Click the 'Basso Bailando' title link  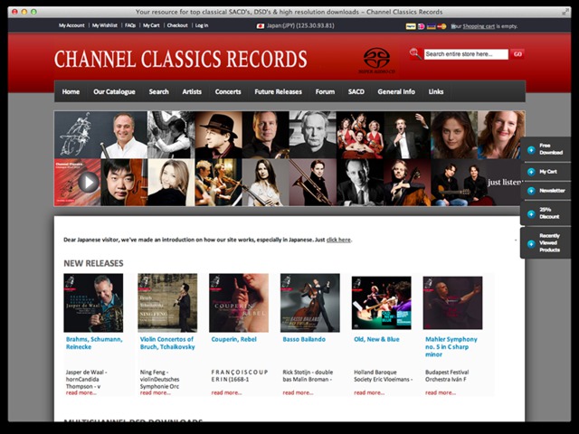(x=304, y=340)
